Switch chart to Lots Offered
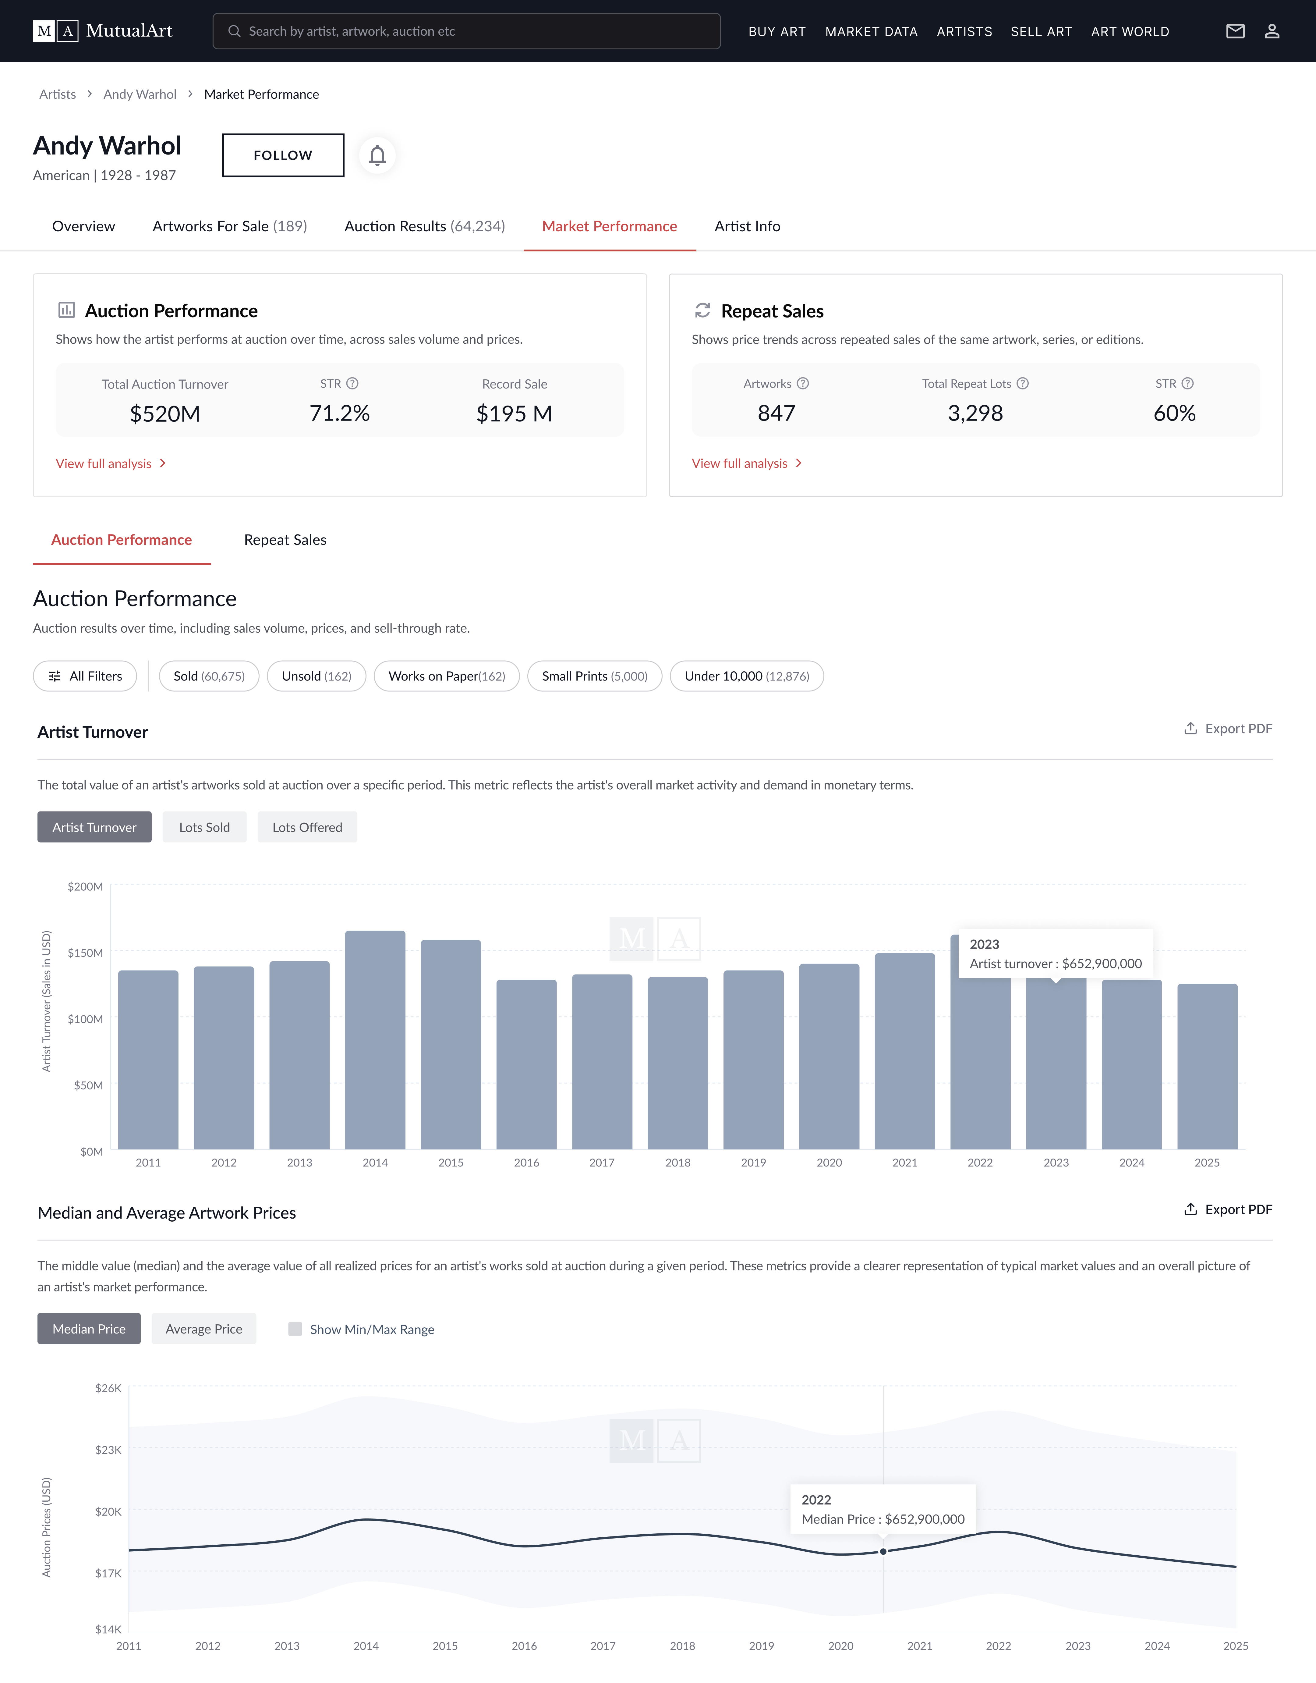The height and width of the screenshot is (1683, 1316). pos(307,827)
